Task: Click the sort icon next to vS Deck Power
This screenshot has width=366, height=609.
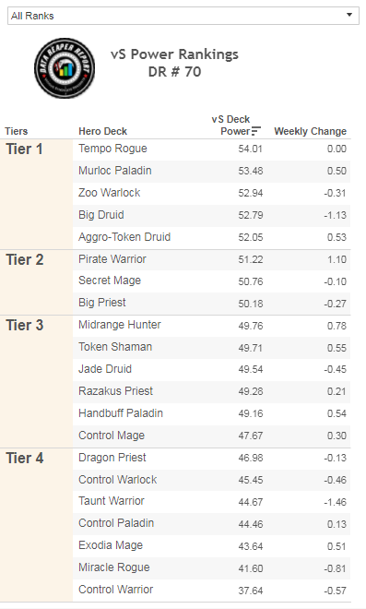Action: click(256, 131)
